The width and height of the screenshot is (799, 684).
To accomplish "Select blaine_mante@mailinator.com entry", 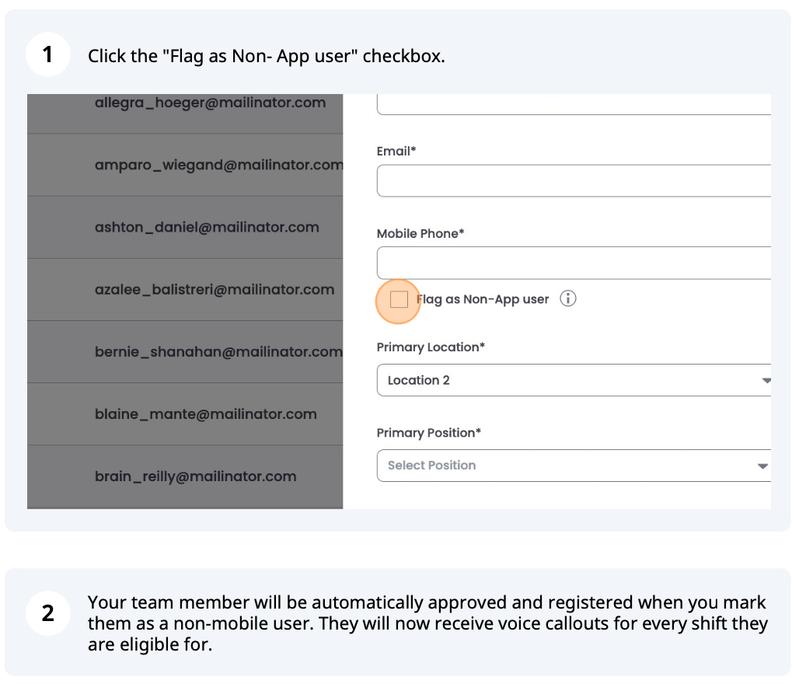I will click(x=205, y=414).
